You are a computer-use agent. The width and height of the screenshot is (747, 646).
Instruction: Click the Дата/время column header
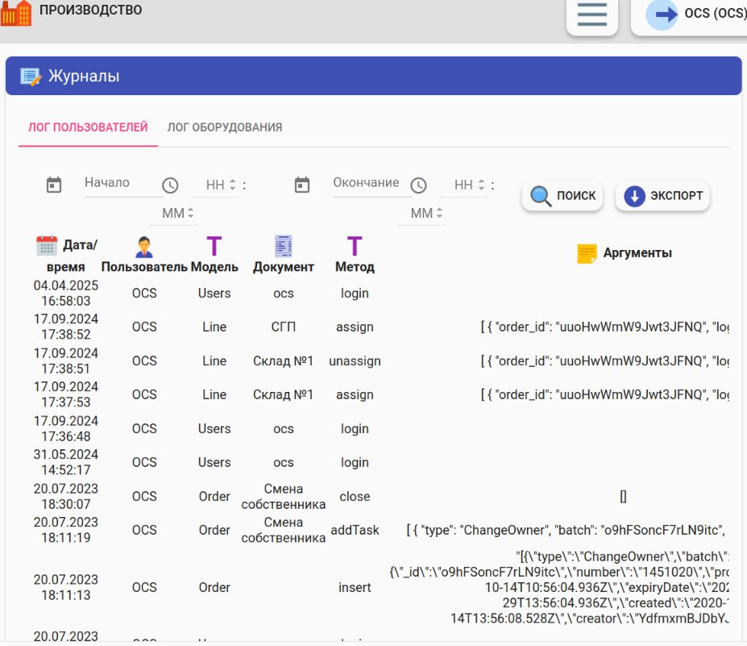[x=66, y=256]
